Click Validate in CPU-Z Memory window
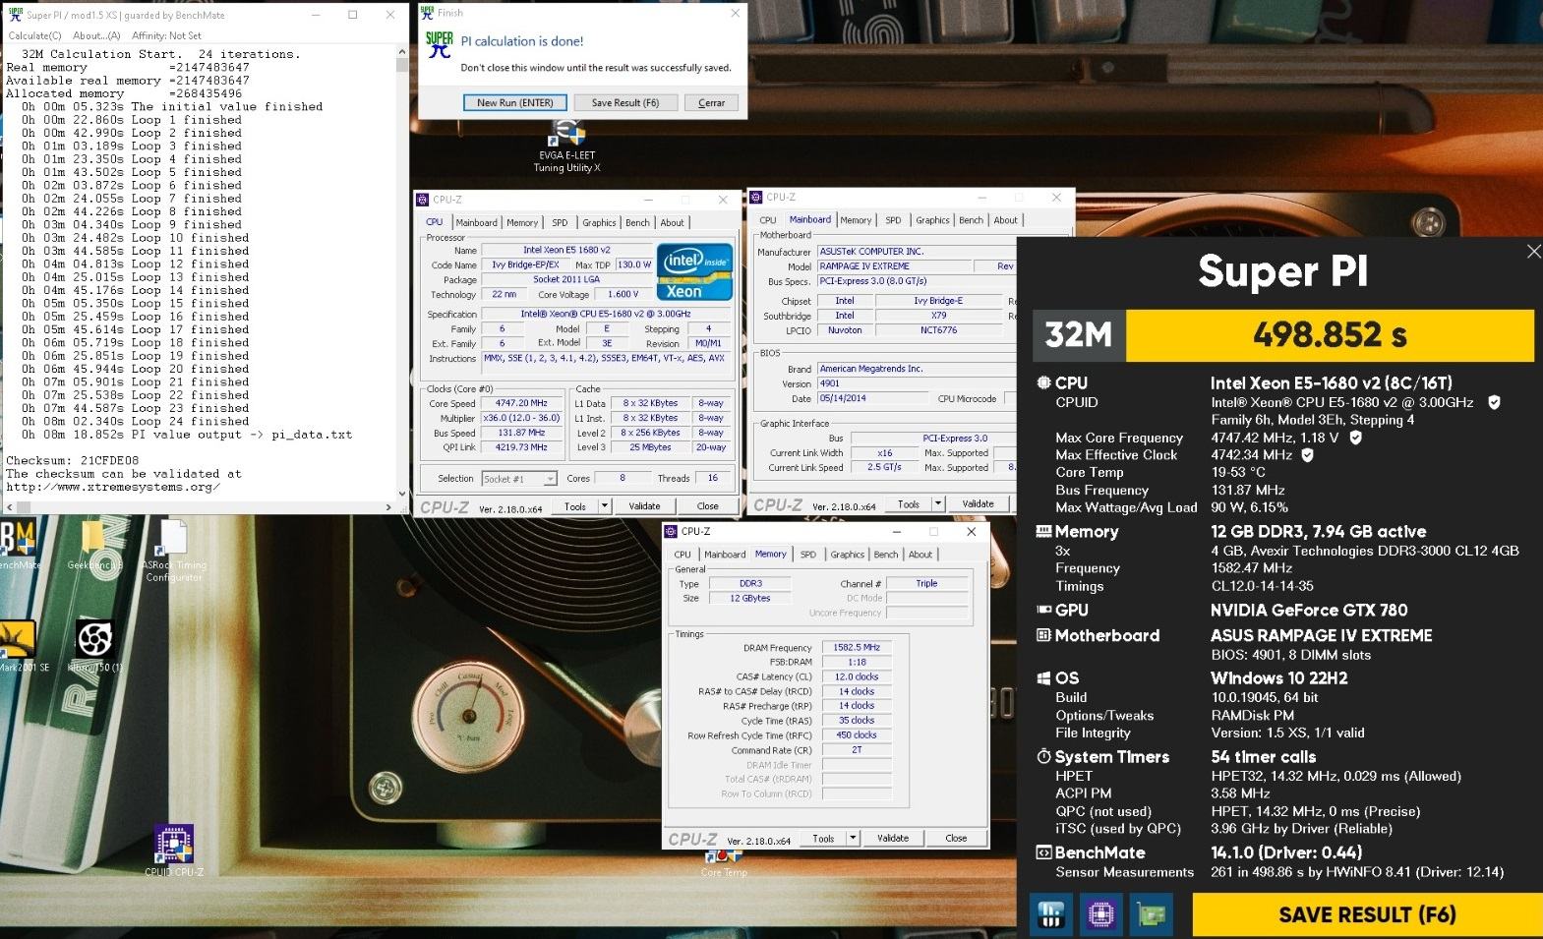 pyautogui.click(x=893, y=838)
